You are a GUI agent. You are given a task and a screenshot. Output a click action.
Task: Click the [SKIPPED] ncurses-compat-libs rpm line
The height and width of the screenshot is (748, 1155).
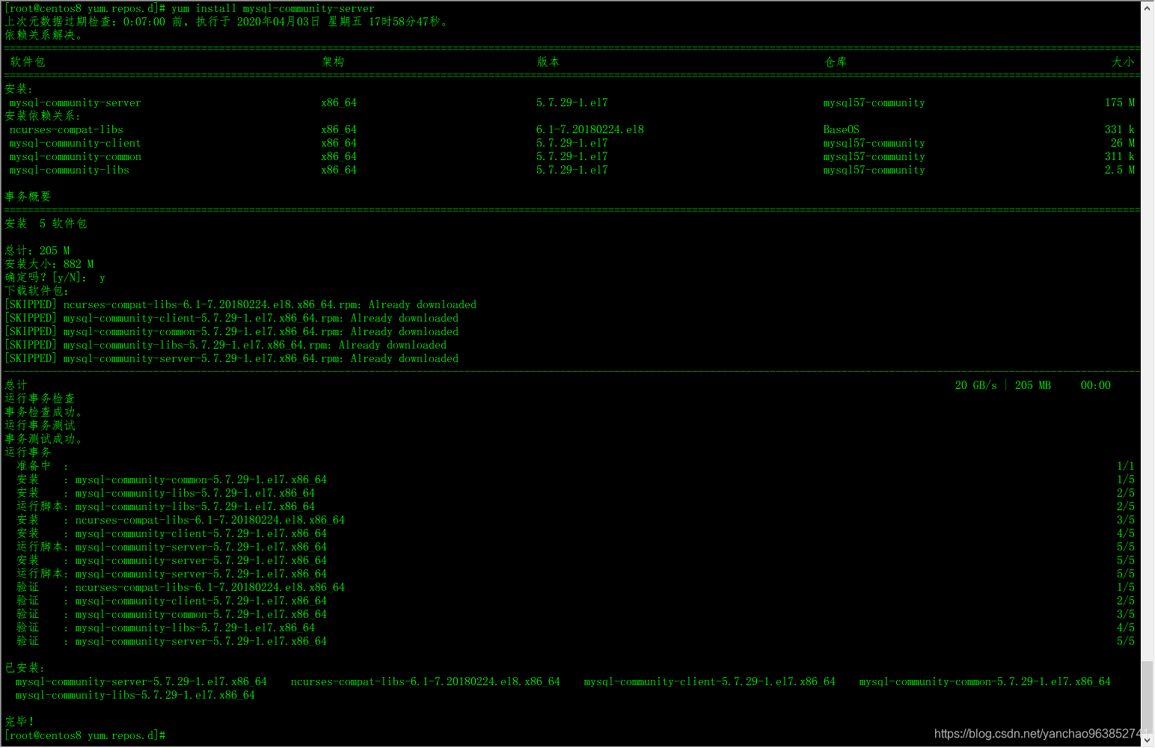tap(240, 304)
